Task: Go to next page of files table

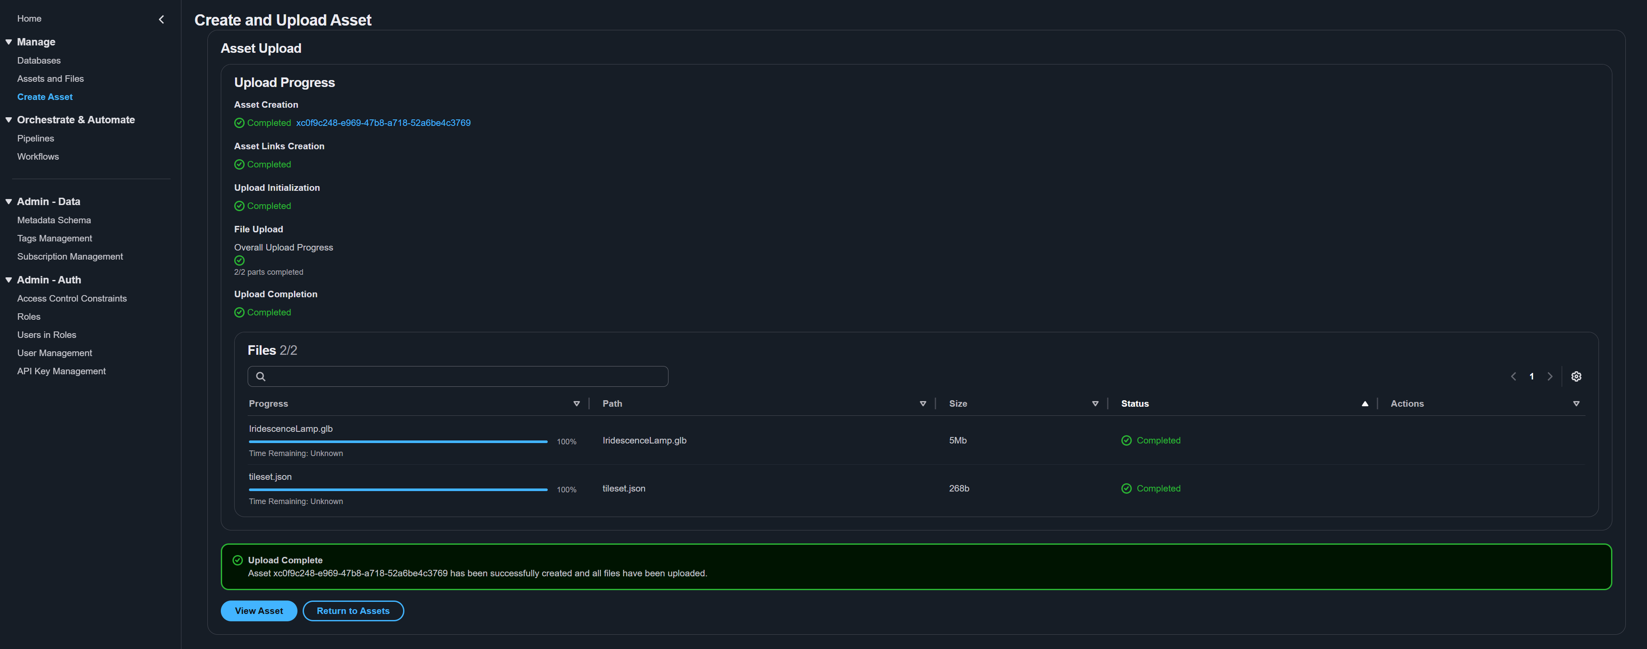Action: tap(1550, 376)
